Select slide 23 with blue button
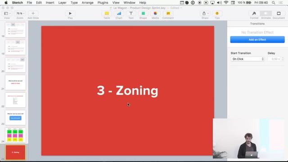 coord(15,117)
